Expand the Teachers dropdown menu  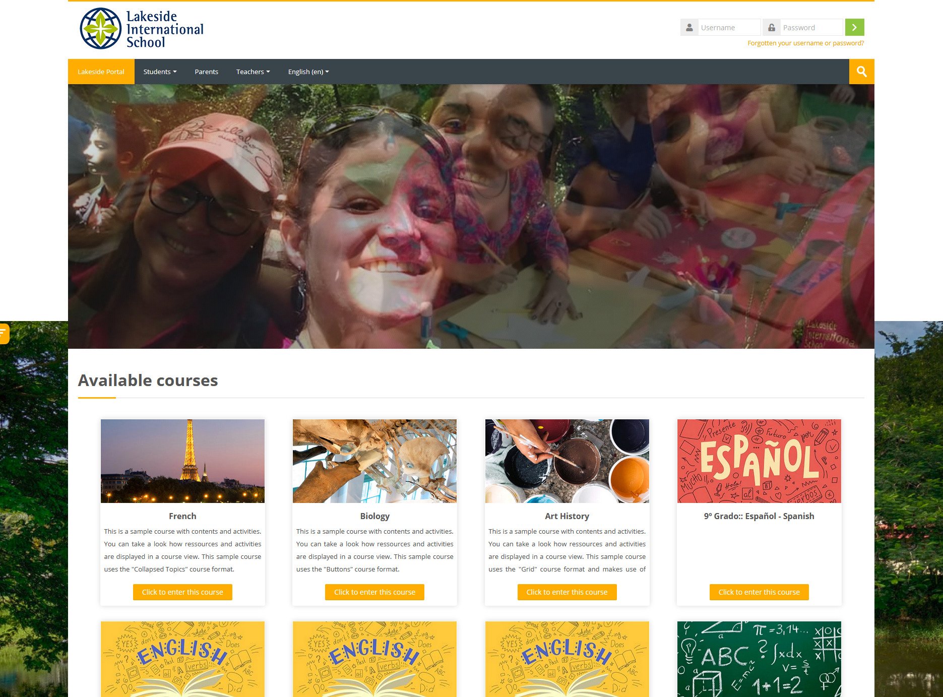tap(253, 71)
